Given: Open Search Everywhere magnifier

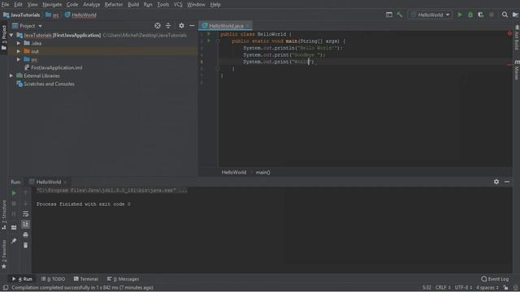Looking at the screenshot, I should tap(505, 15).
